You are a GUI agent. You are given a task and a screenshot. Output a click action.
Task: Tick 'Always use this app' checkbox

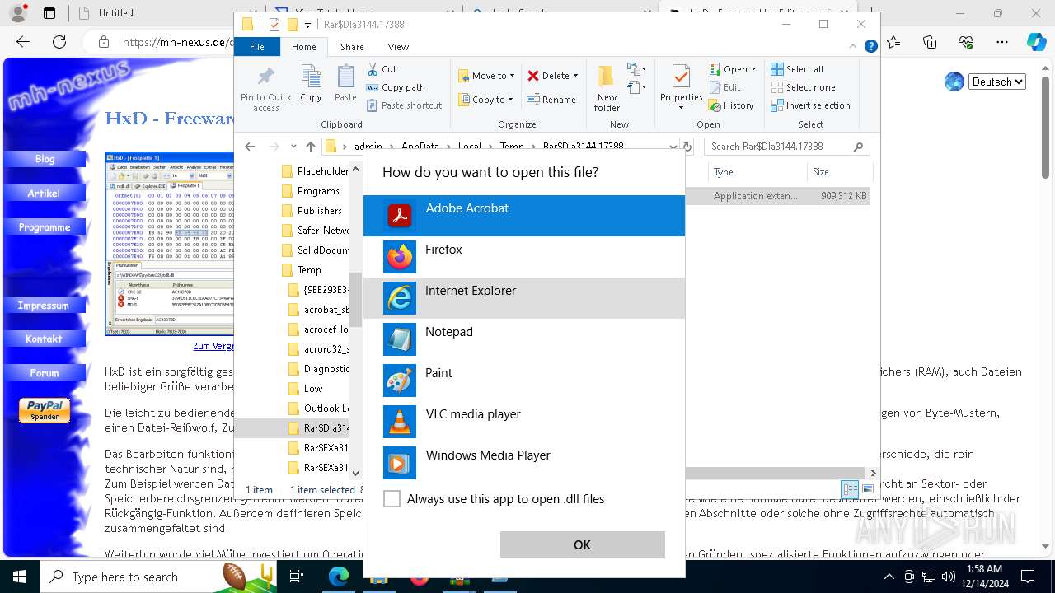392,499
